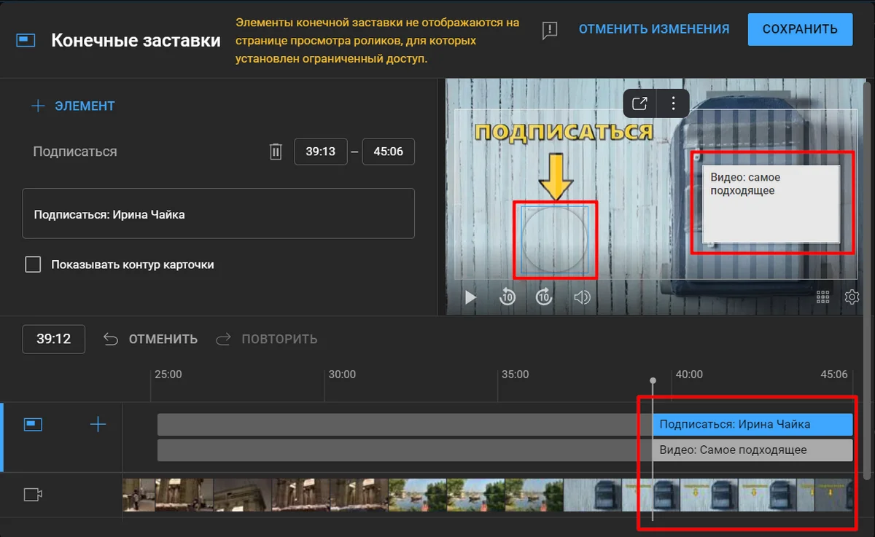Skip forward 10 seconds in preview

(x=544, y=297)
